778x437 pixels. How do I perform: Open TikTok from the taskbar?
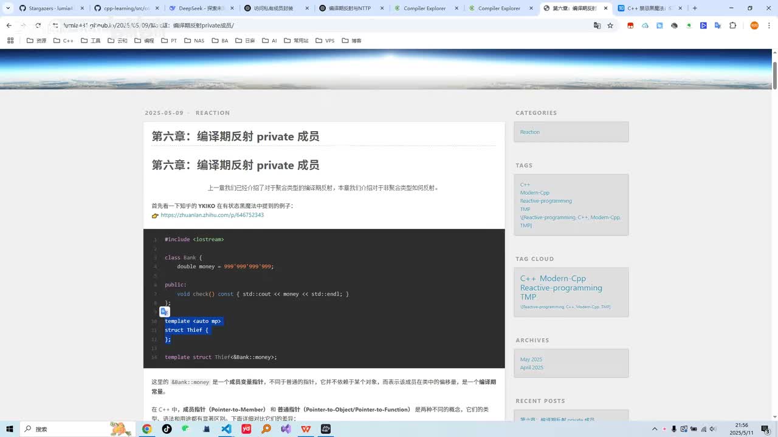point(167,429)
